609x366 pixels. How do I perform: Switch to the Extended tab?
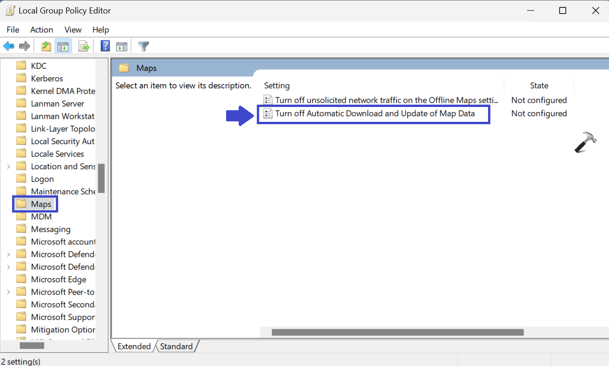tap(134, 346)
